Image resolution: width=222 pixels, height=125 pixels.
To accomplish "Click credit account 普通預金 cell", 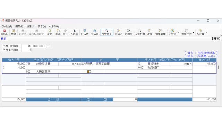I will [153, 64].
